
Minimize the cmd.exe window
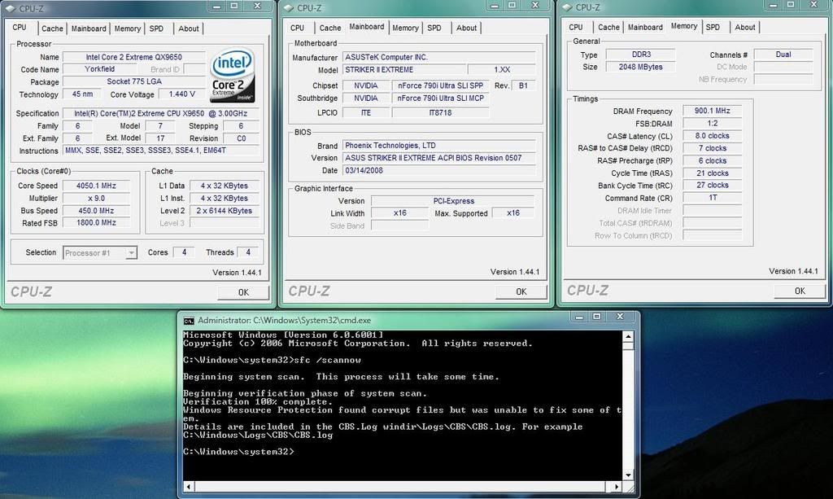tap(579, 317)
